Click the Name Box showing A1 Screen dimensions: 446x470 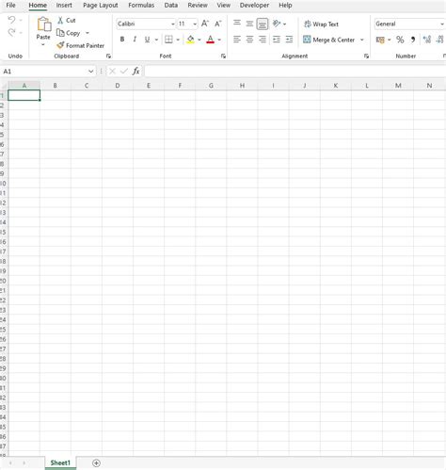(44, 72)
